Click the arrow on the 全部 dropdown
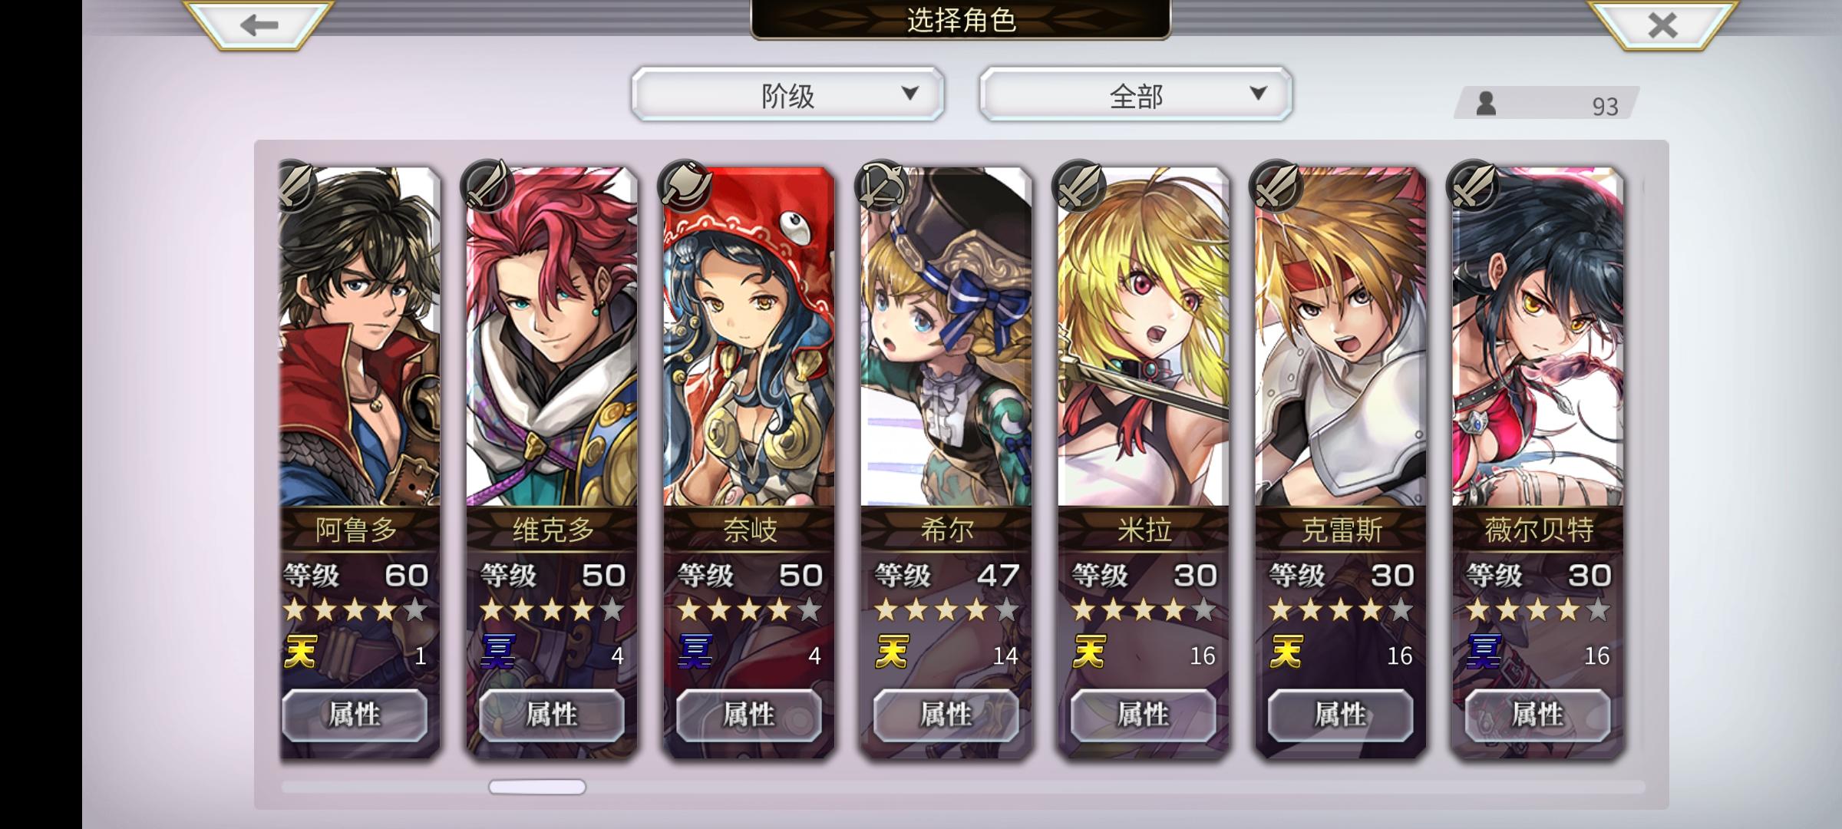The image size is (1842, 829). pos(1258,94)
